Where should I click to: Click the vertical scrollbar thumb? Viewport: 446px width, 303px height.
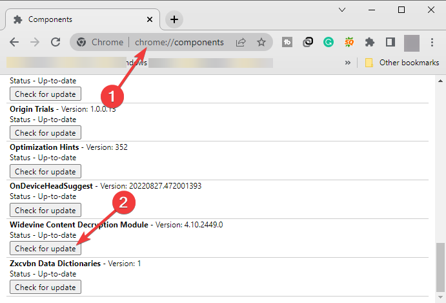440,267
